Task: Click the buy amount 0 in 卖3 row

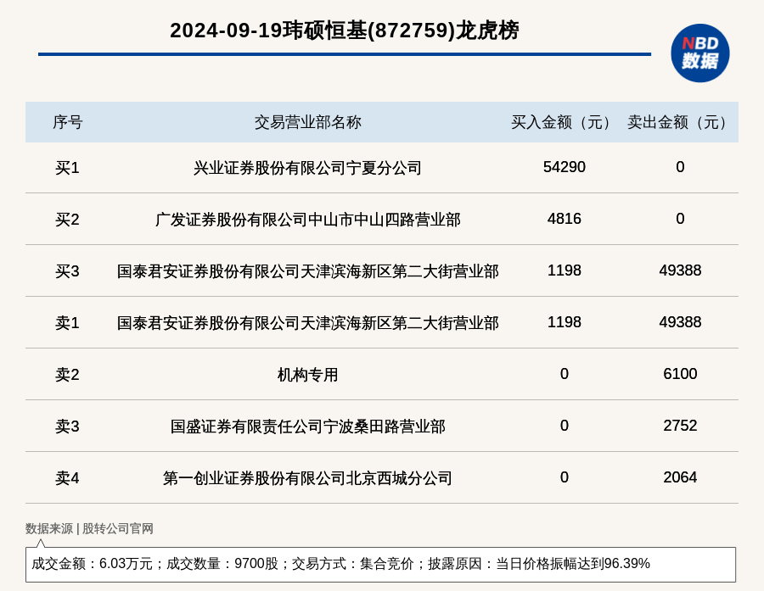Action: [x=565, y=425]
